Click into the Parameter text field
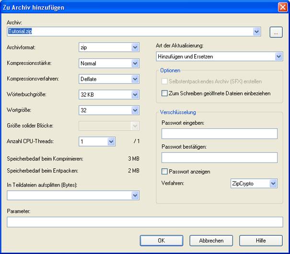290x254 pixels. tap(145, 222)
